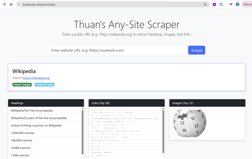252x159 pixels.
Task: Click the Enter website URL input field
Action: coord(117,50)
